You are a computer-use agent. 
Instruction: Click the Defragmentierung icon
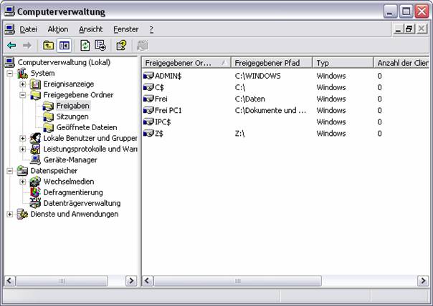(x=35, y=192)
